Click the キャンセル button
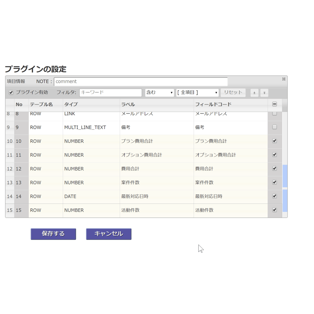Screen dimensions: 314x314 click(109, 234)
